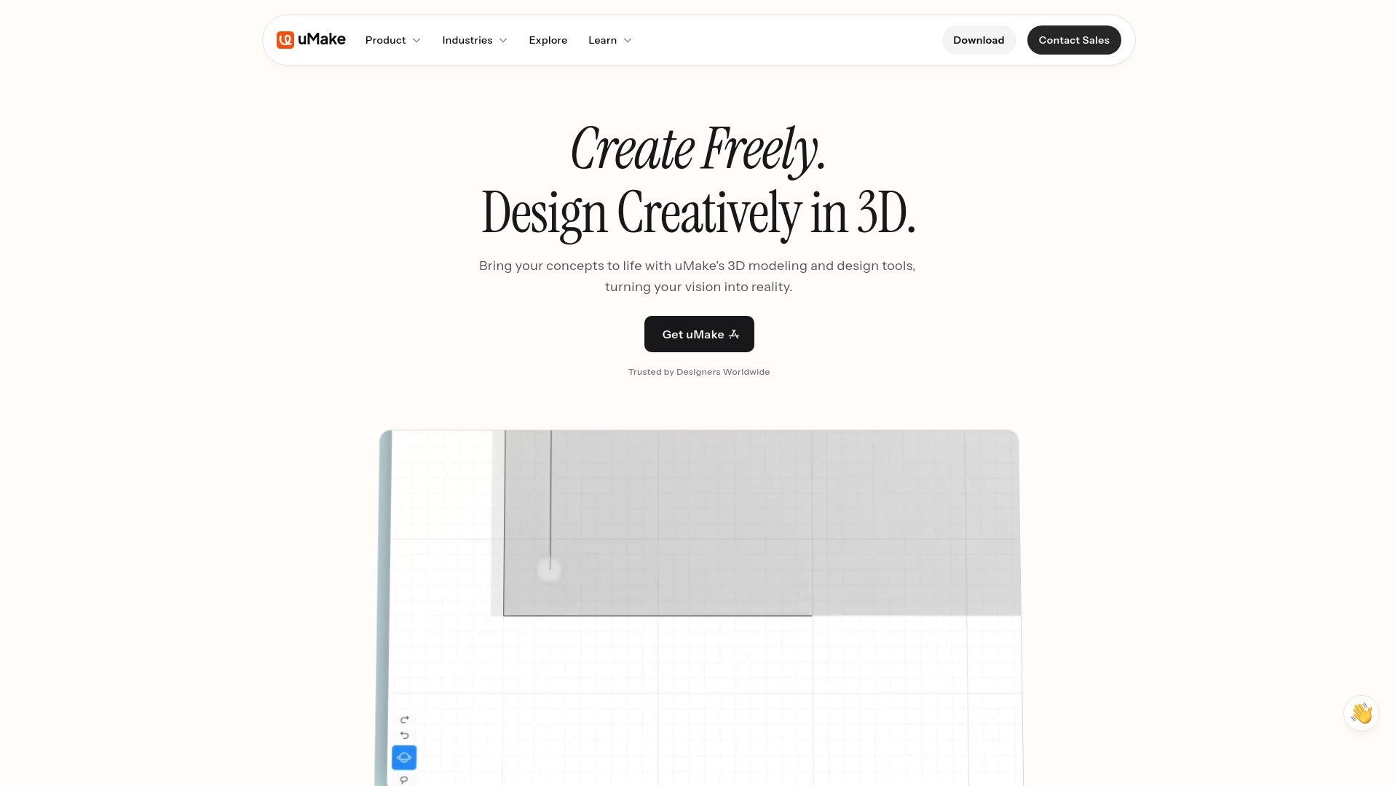1398x786 pixels.
Task: Click the Contact Sales button
Action: click(x=1073, y=39)
